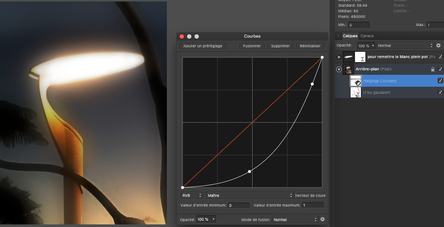Image resolution: width=444 pixels, height=227 pixels.
Task: Click the Réinitialiser button
Action: coord(310,46)
